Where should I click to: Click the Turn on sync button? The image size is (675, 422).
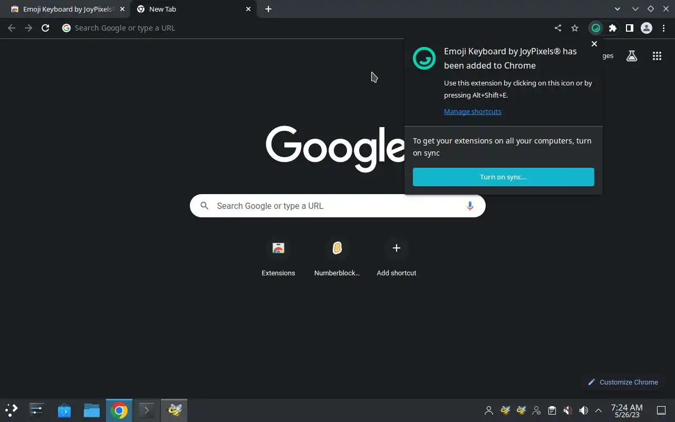click(x=504, y=177)
